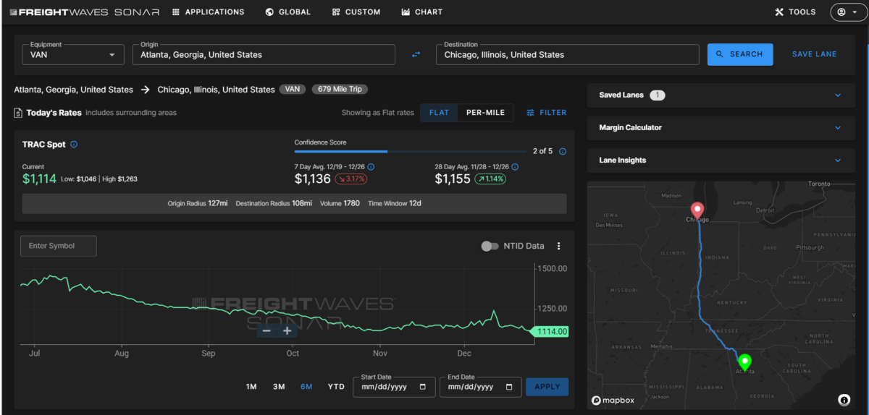Click the SEARCH button
The width and height of the screenshot is (869, 415).
click(740, 54)
